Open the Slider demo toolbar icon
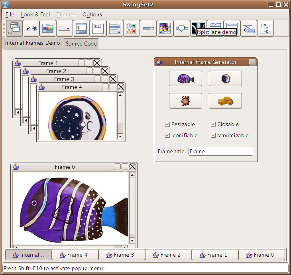Image resolution: width=291 pixels, height=275 pixels. (181, 28)
